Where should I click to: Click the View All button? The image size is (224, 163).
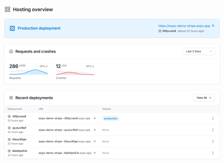point(204,98)
